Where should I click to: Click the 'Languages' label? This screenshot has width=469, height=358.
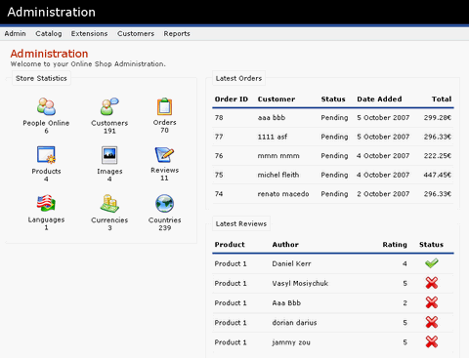pyautogui.click(x=46, y=219)
